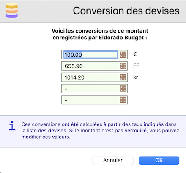Open the calculator next to the kr amount
This screenshot has width=186, height=173.
pos(123,77)
